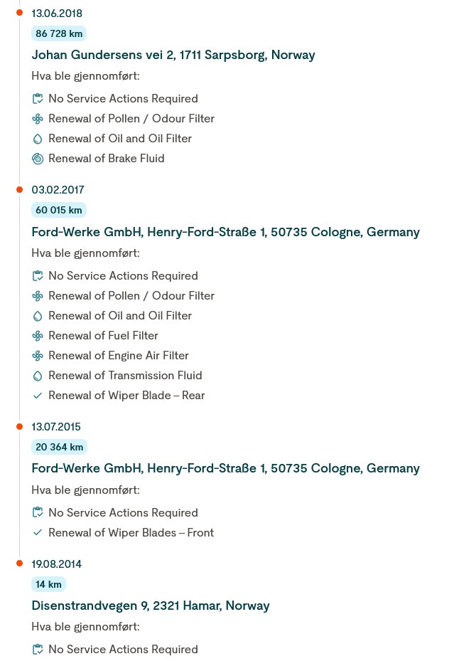The image size is (454, 671).
Task: Click the 86 728 km mileage badge
Action: point(59,34)
